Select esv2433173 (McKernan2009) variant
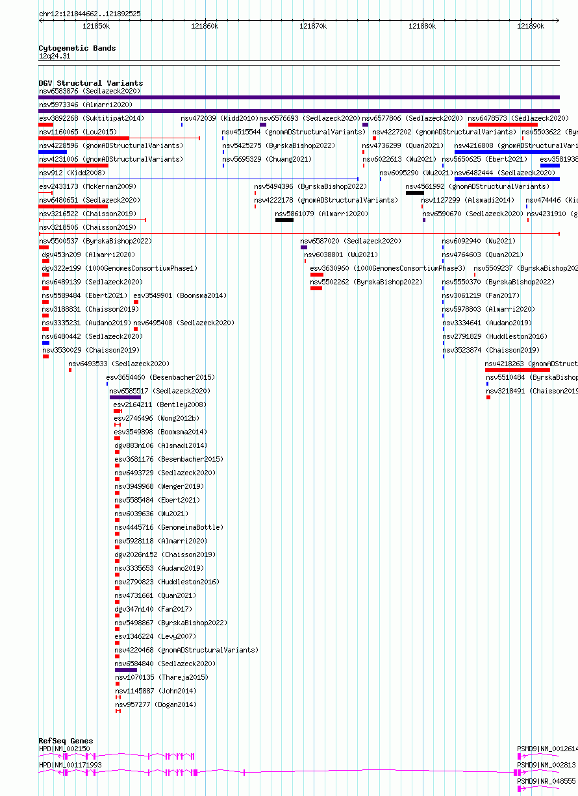 coord(88,186)
